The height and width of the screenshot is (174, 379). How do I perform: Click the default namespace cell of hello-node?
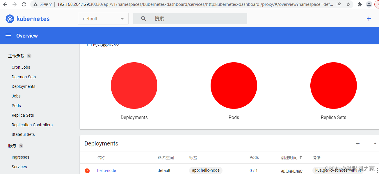164,171
